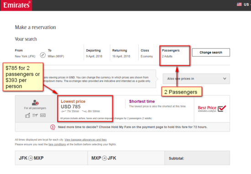Click the Passengers 2 Adults field
Viewport: 251px width, 174px height.
pyautogui.click(x=175, y=56)
